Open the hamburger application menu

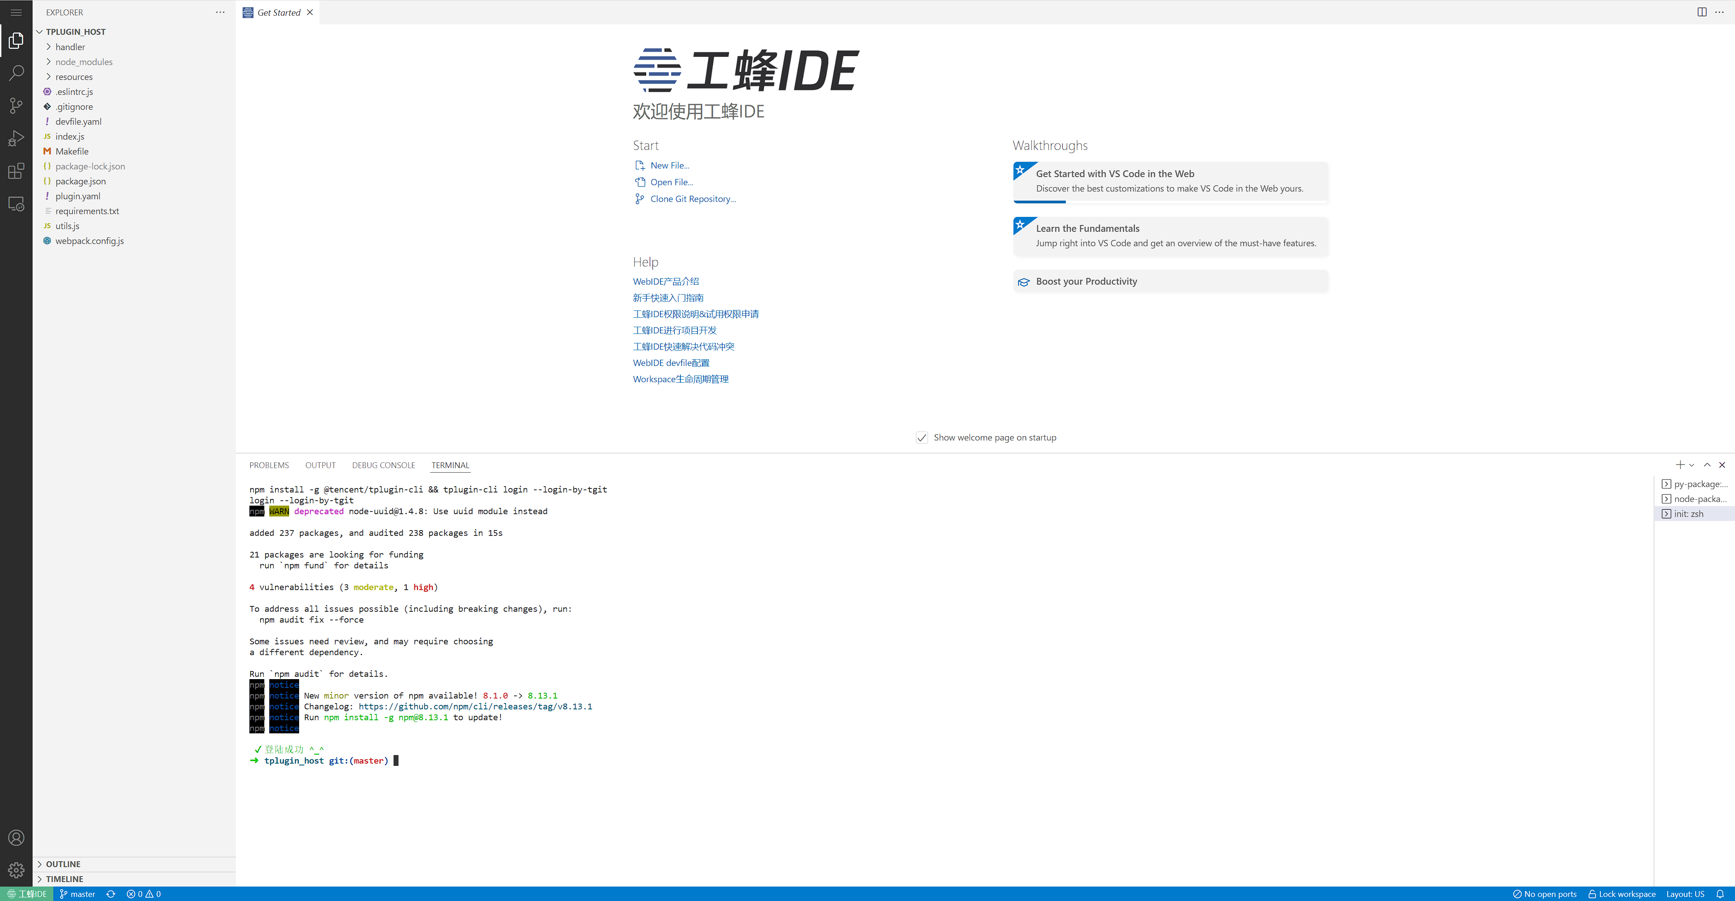click(x=16, y=12)
